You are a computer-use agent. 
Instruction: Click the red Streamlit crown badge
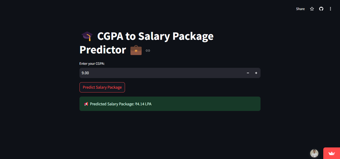point(332,153)
